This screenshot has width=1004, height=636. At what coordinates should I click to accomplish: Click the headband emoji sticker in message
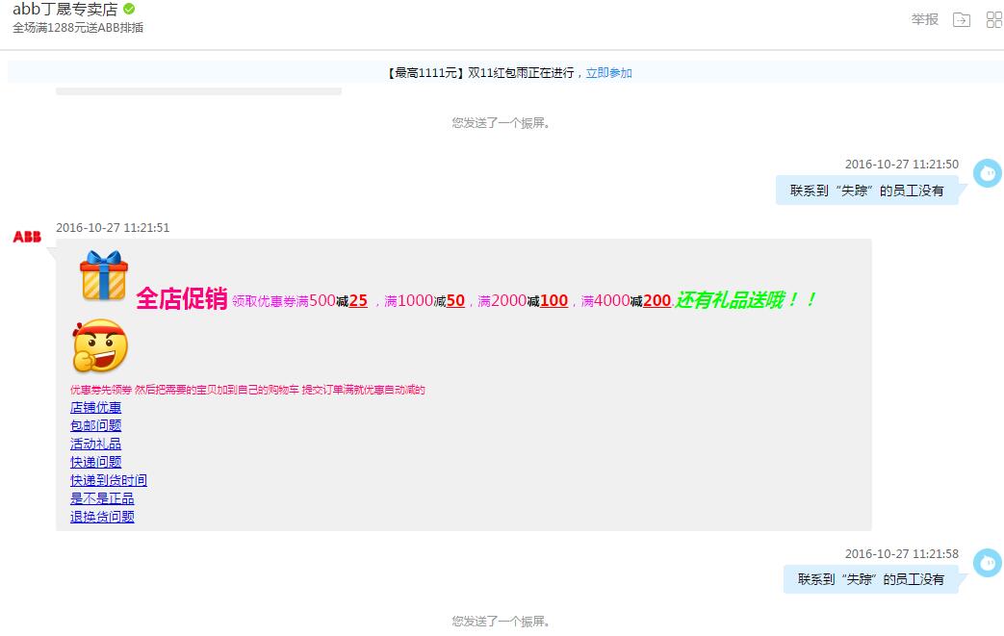tap(100, 345)
